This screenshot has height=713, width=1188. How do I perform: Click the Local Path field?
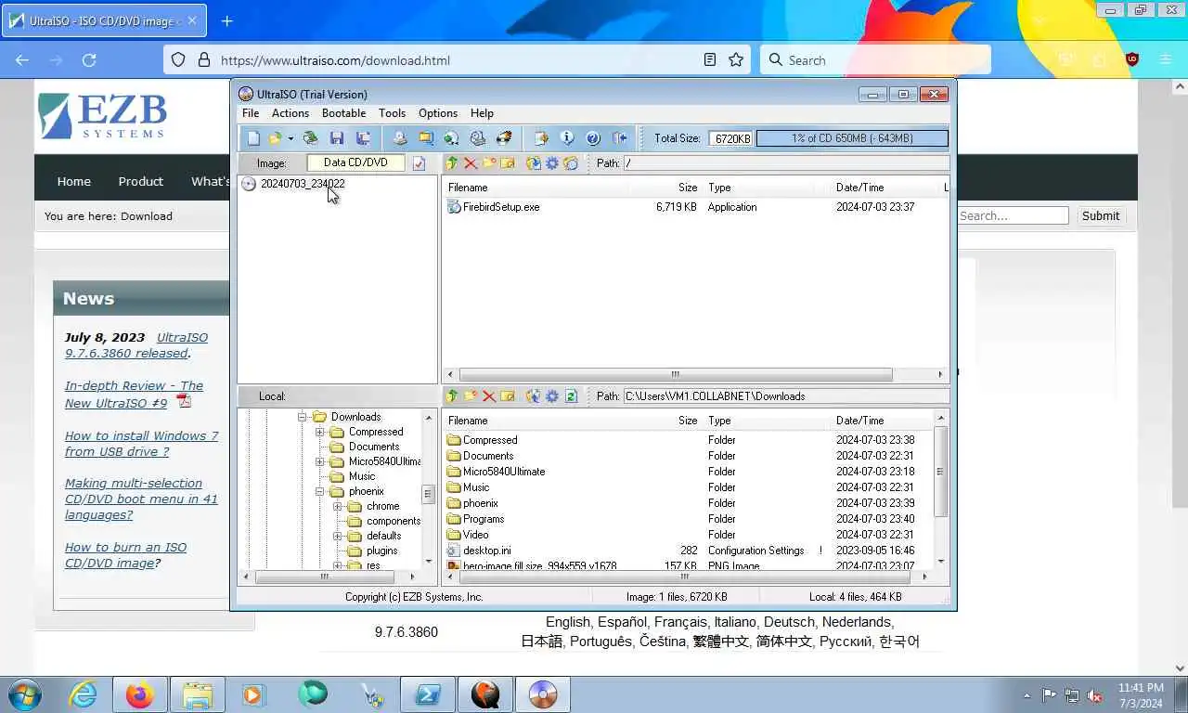(x=785, y=396)
